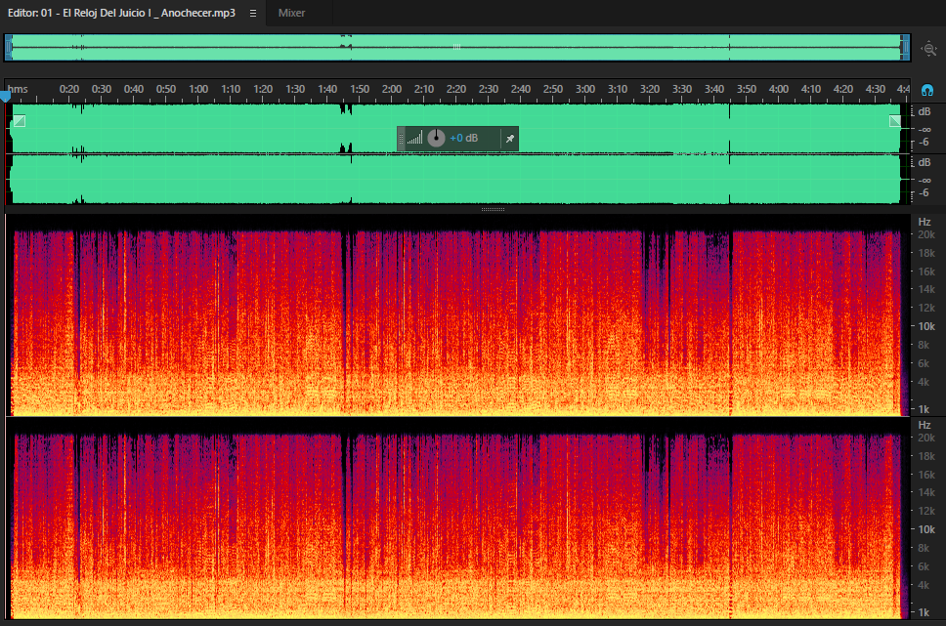
Task: Click the 3:40 mark on the time ruler
Action: 714,89
